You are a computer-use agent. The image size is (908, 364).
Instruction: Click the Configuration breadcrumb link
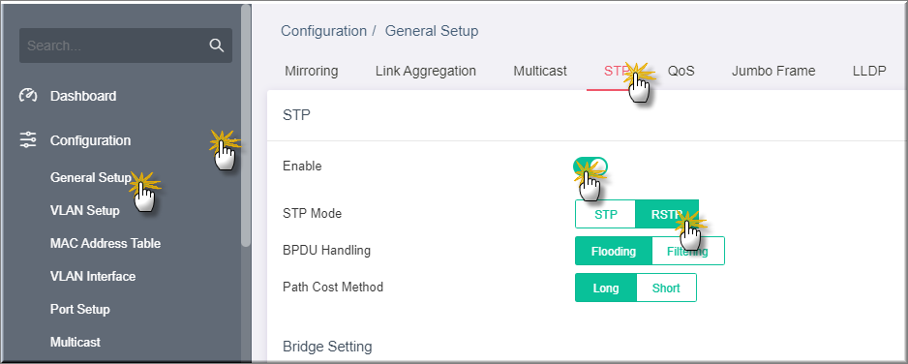323,31
